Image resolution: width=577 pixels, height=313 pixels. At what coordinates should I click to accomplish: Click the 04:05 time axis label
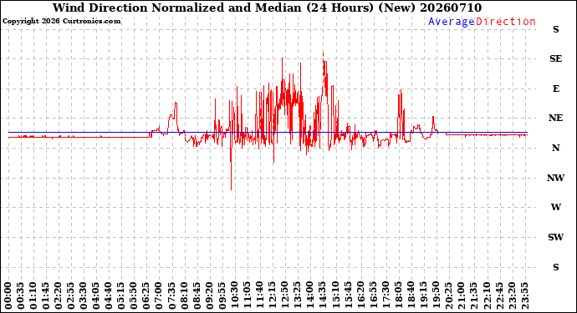[96, 296]
